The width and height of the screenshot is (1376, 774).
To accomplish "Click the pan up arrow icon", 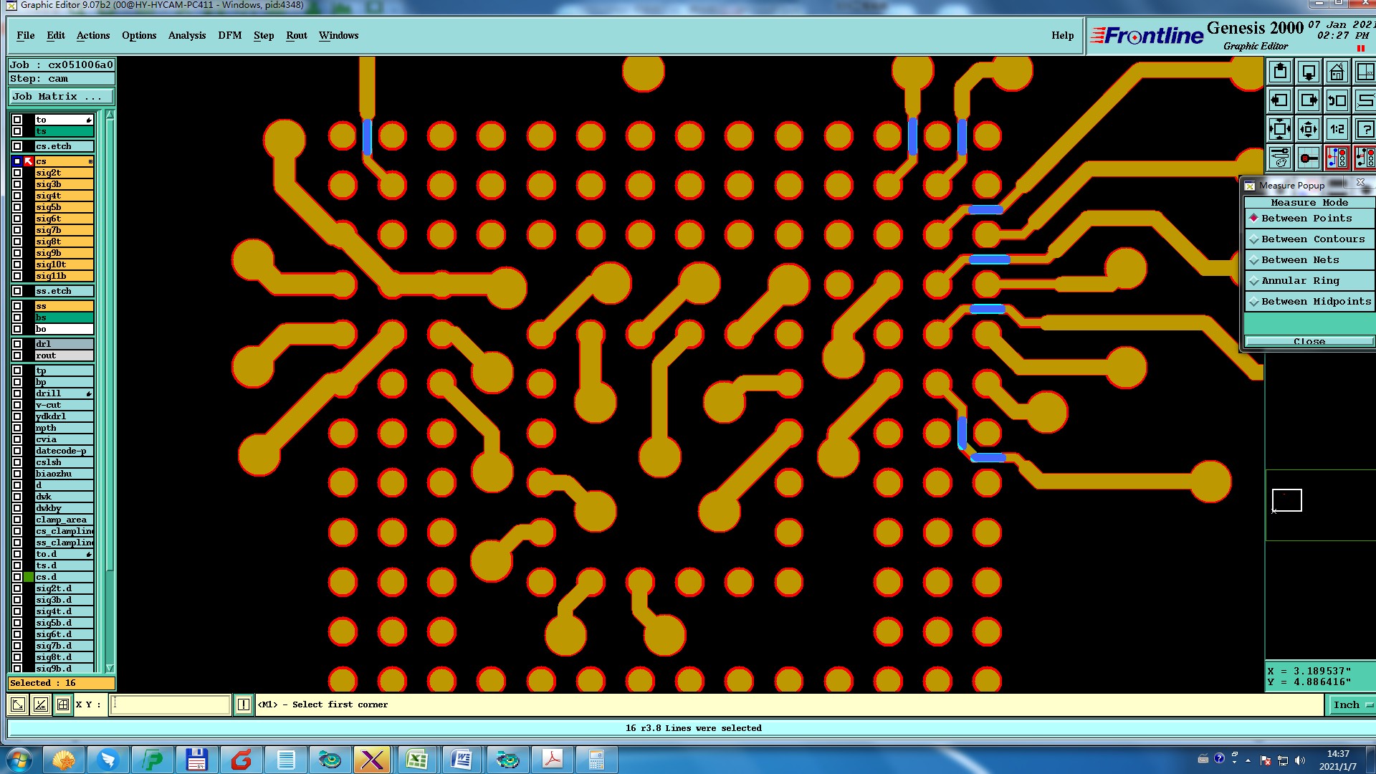I will pos(1280,72).
